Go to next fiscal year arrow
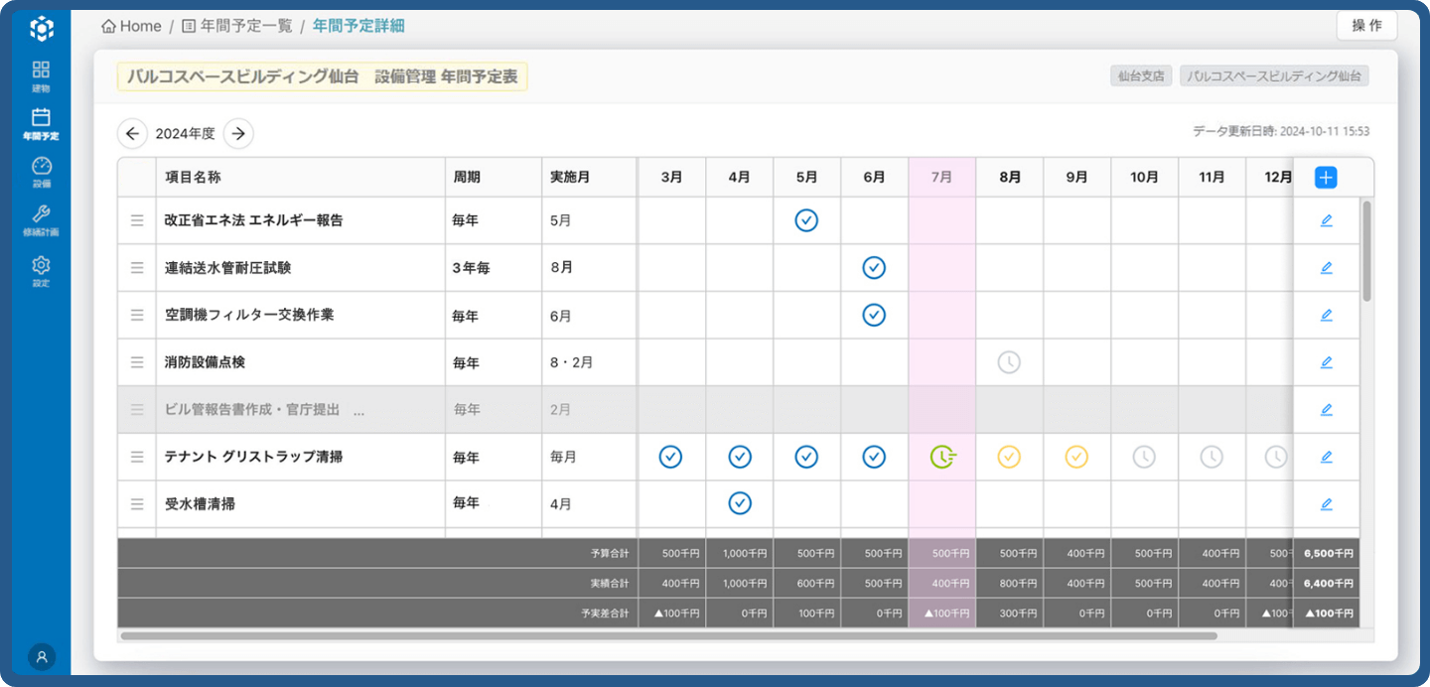 [238, 134]
